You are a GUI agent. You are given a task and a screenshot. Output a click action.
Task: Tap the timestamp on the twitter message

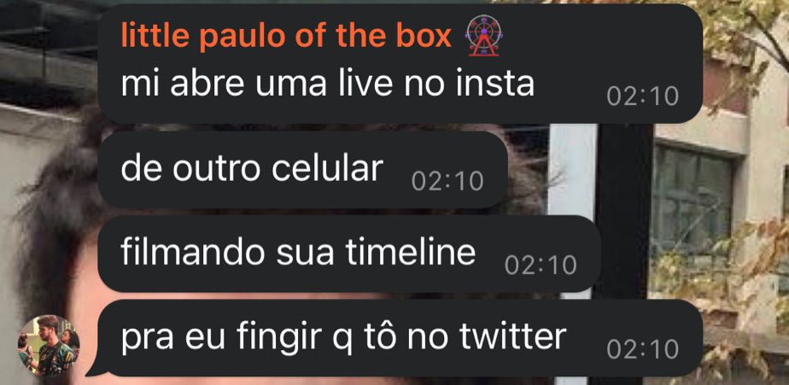coord(643,349)
